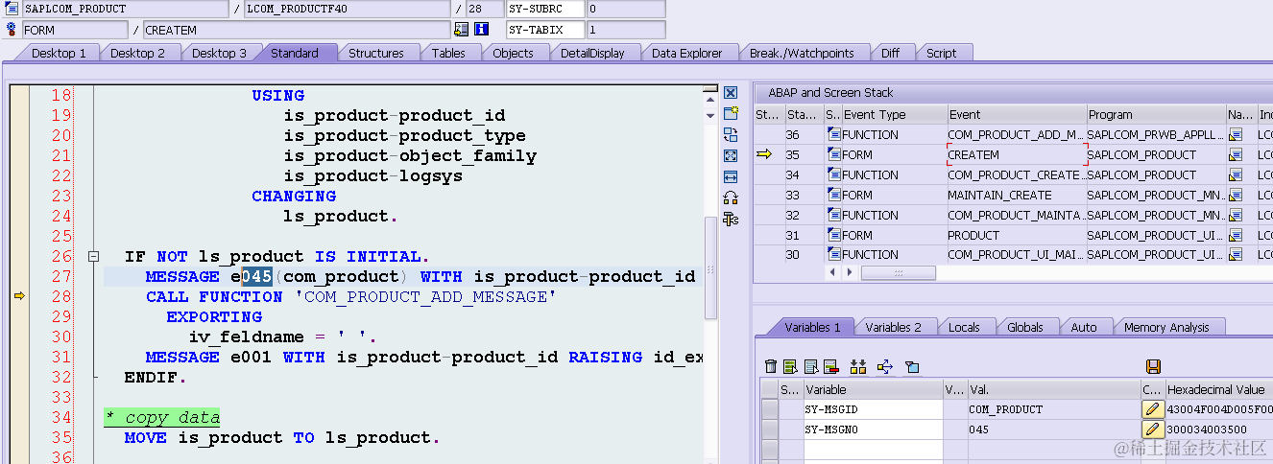
Task: Click the gear icon beside the FORM field
Action: click(x=12, y=30)
